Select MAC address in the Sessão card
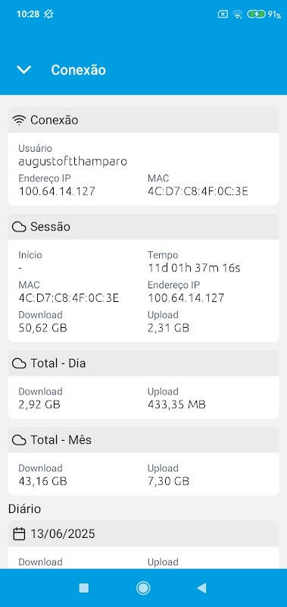Viewport: 287px width, 607px height. (x=69, y=298)
